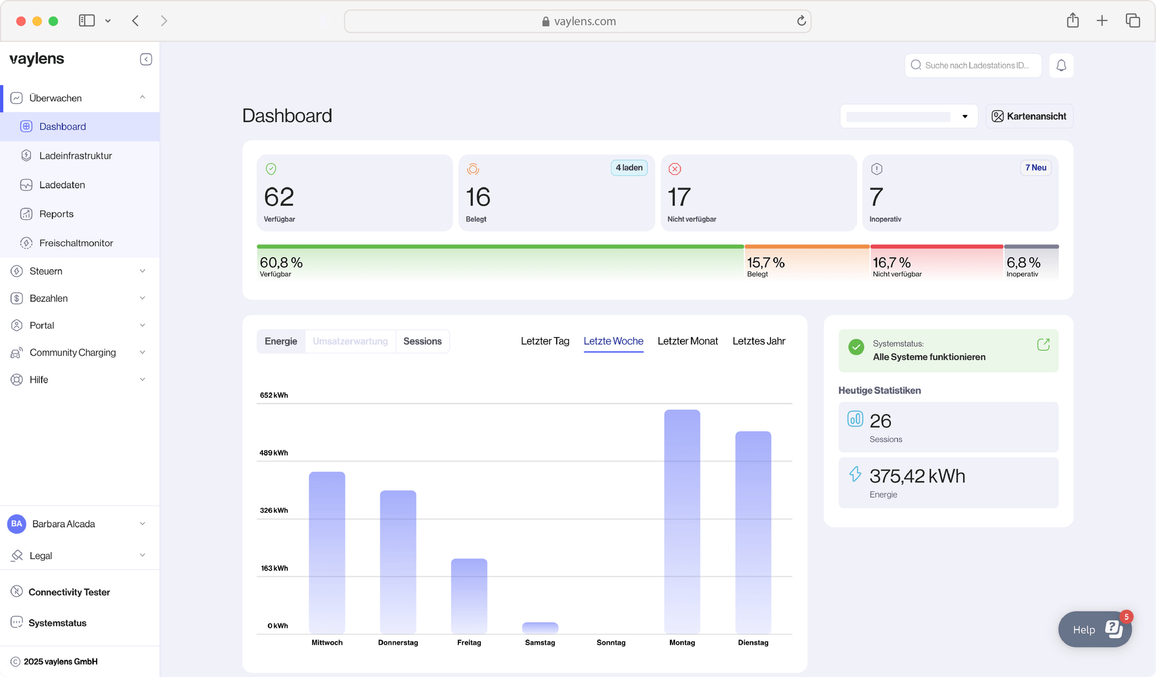Click the orange Belegt charging icon
This screenshot has width=1156, height=677.
[x=473, y=169]
